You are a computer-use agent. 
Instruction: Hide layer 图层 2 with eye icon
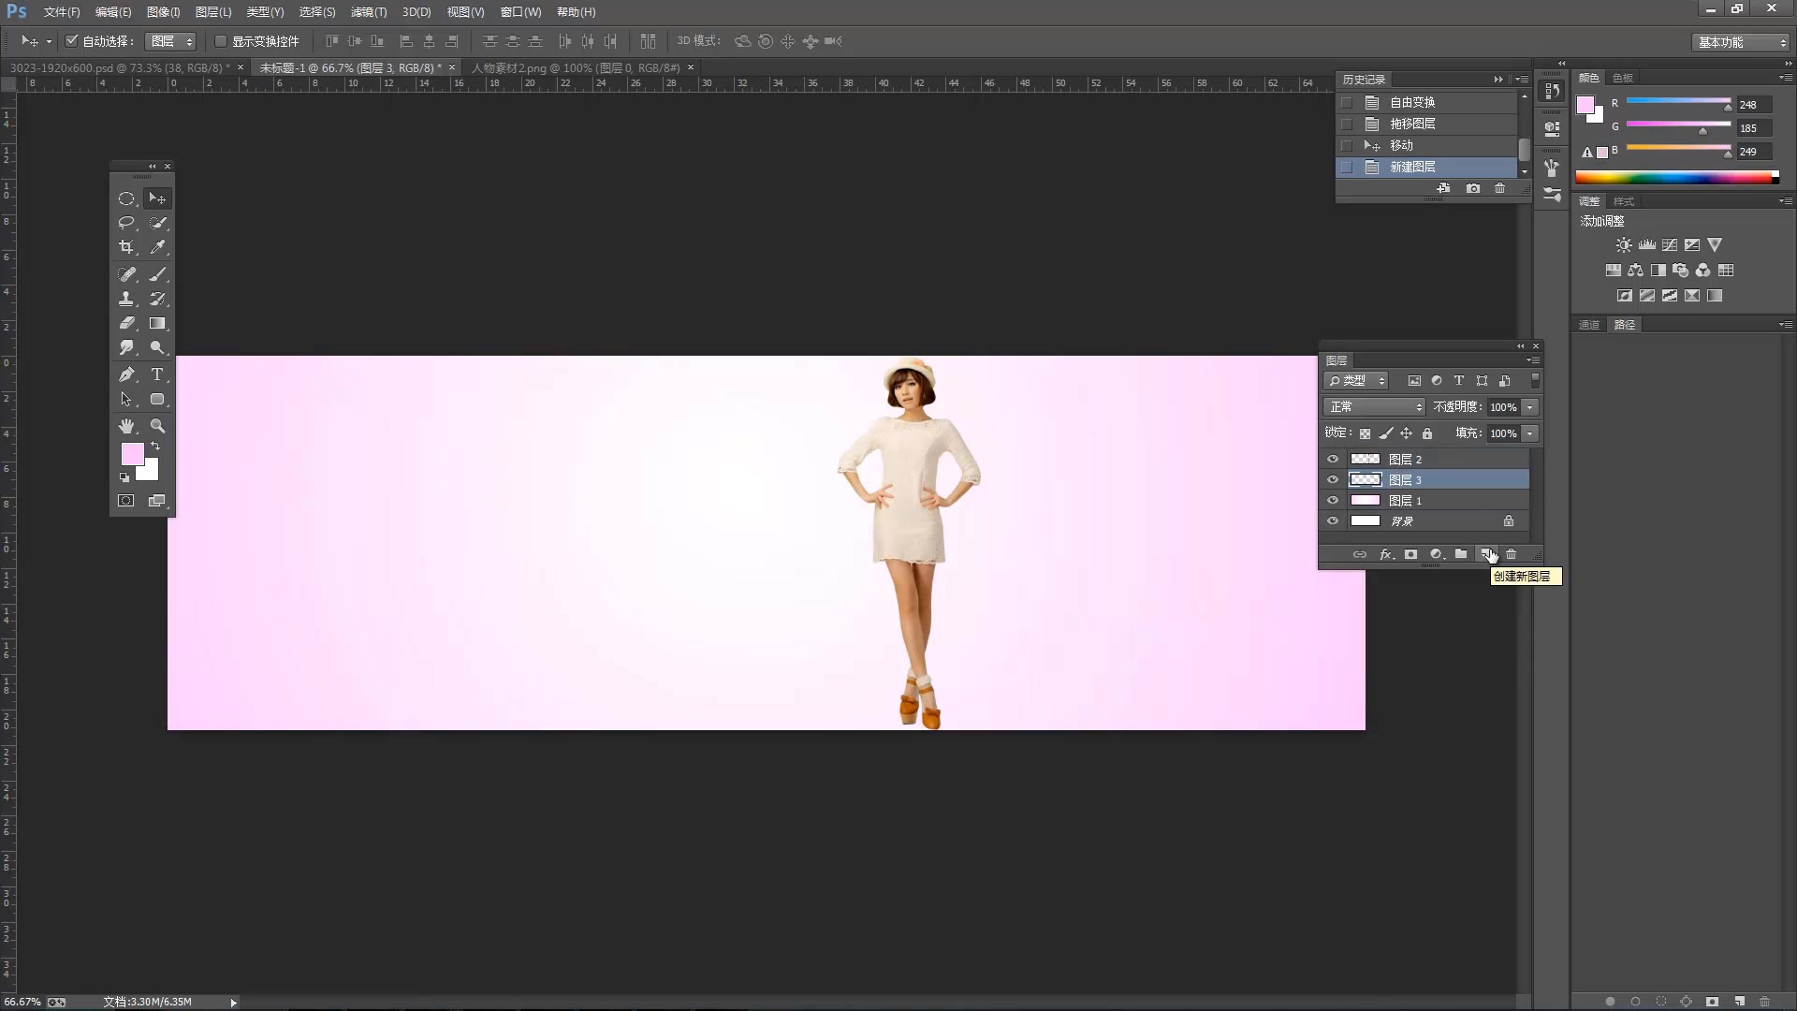1333,459
